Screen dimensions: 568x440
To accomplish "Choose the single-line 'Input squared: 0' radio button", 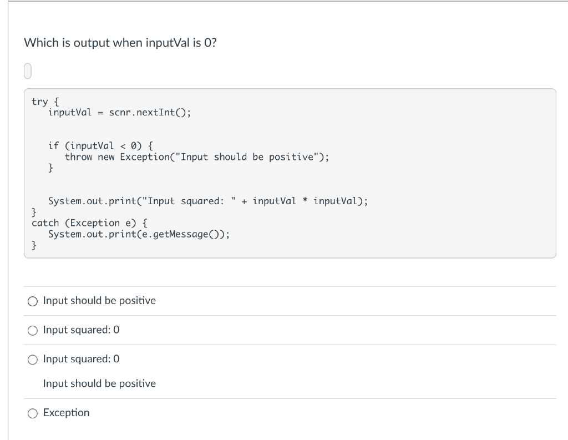I will (33, 330).
